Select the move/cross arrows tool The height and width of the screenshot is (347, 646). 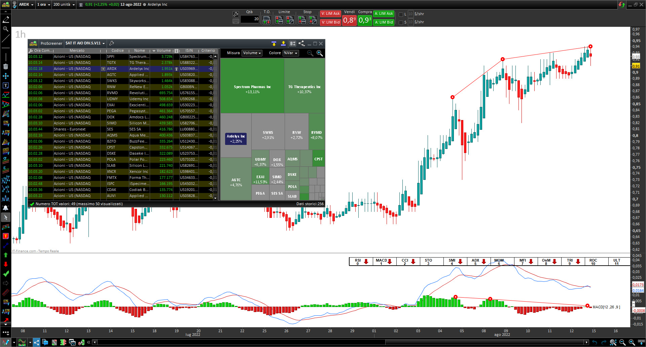click(x=6, y=76)
